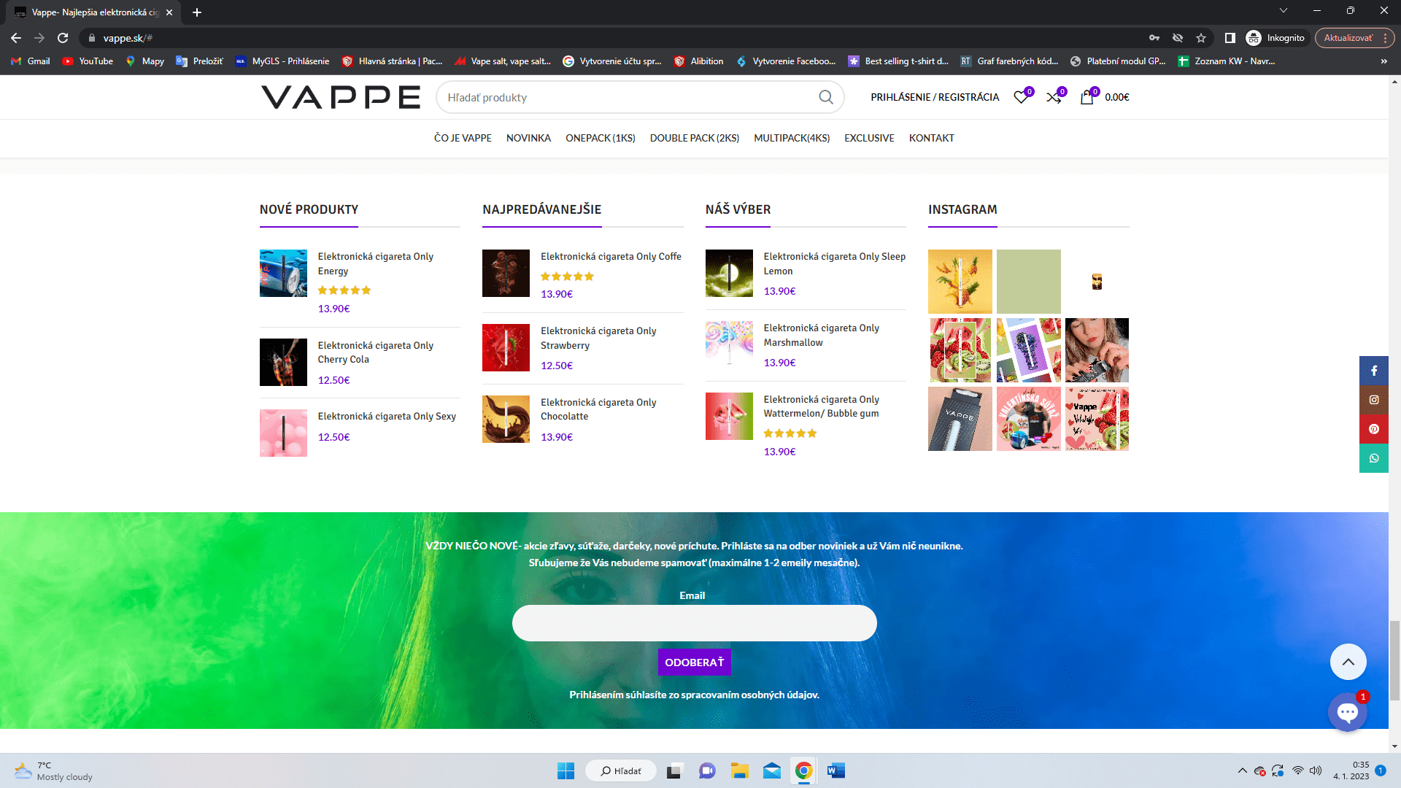The width and height of the screenshot is (1401, 788).
Task: Open Elektronická cigareta Only Sleep Lemon link
Action: click(834, 263)
